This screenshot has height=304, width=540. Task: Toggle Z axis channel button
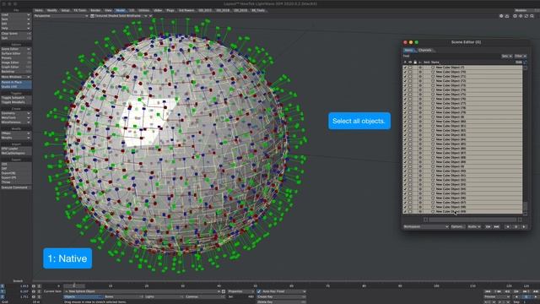point(3,296)
